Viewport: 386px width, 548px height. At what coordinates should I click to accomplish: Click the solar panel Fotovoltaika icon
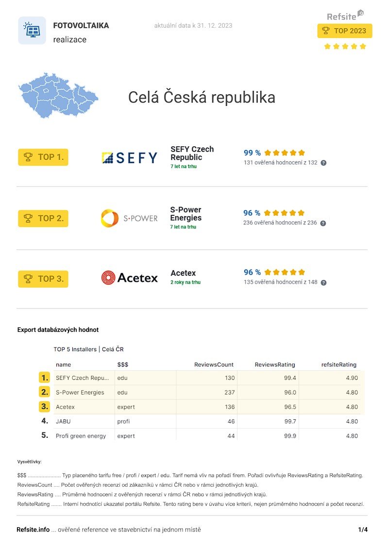point(32,31)
